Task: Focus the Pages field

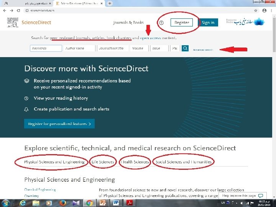Action: [x=175, y=48]
